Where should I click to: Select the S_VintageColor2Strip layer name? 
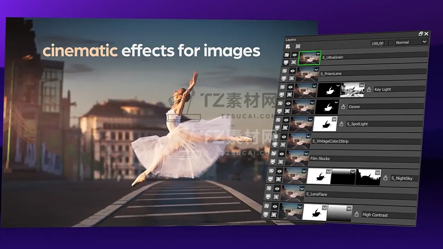[x=330, y=141]
